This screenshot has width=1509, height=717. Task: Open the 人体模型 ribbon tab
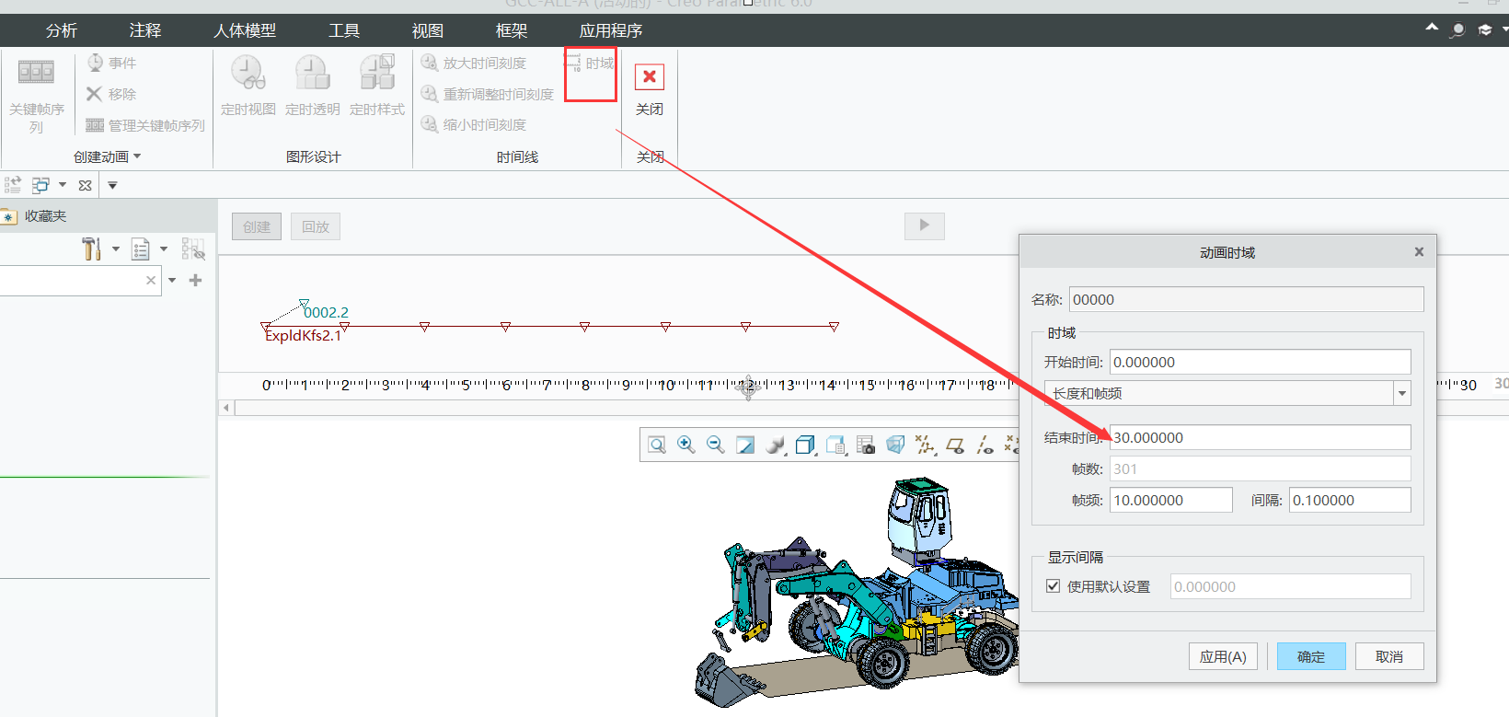[x=245, y=30]
